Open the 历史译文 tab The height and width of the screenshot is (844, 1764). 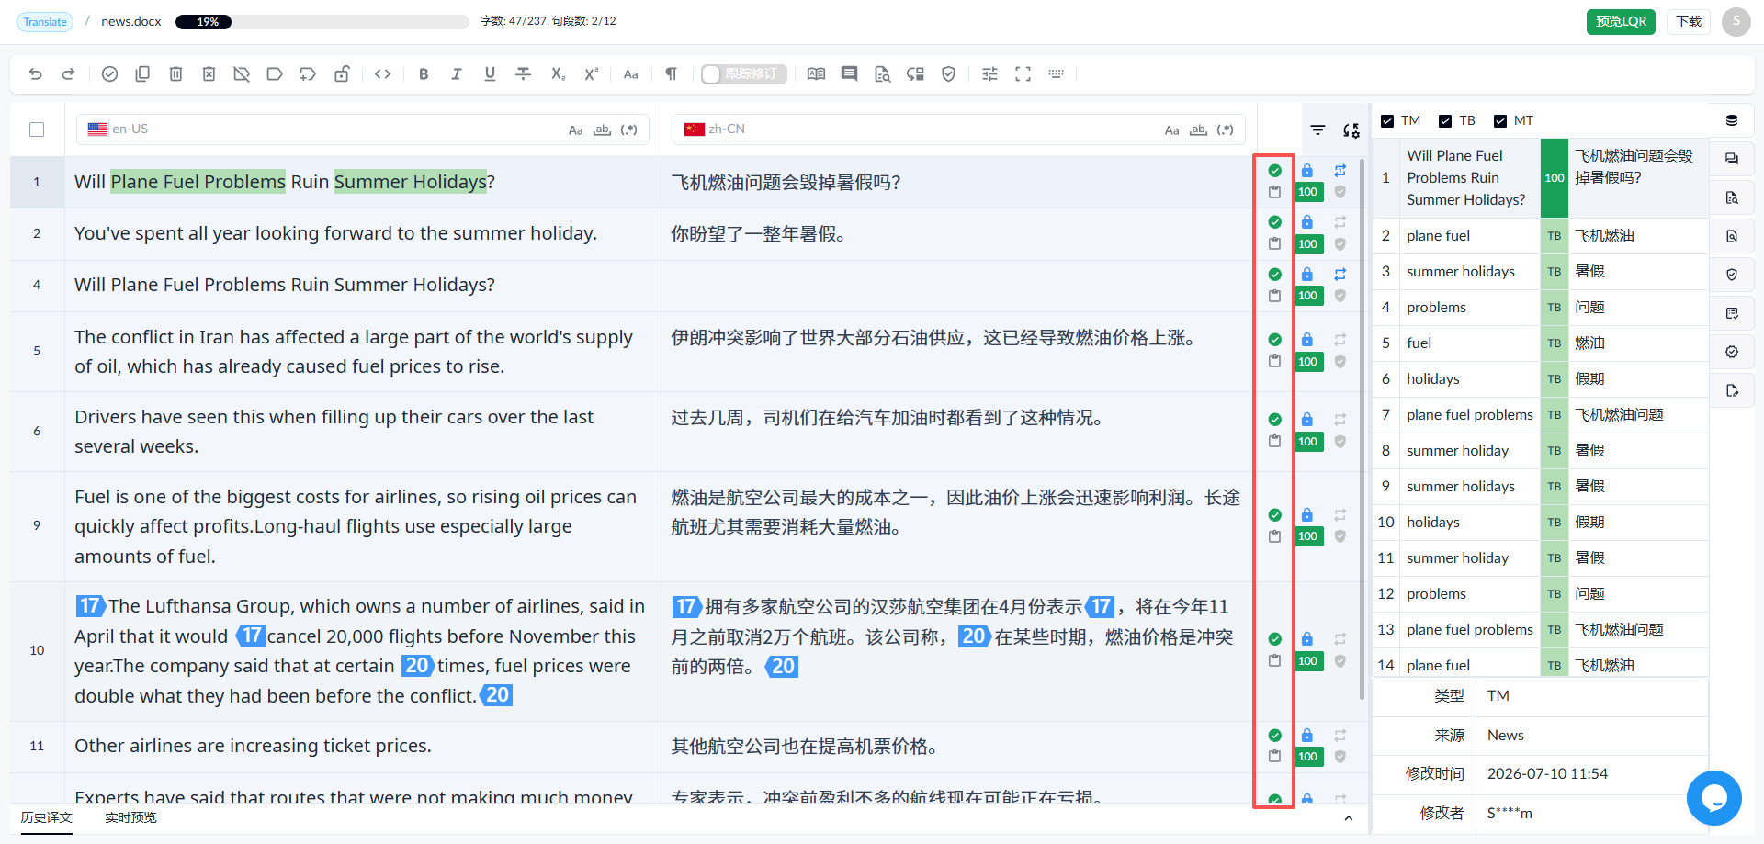point(47,817)
